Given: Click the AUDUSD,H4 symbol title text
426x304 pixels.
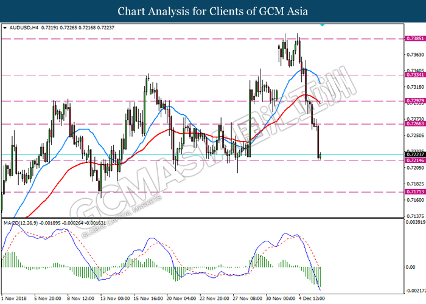Looking at the screenshot, I should coord(24,28).
